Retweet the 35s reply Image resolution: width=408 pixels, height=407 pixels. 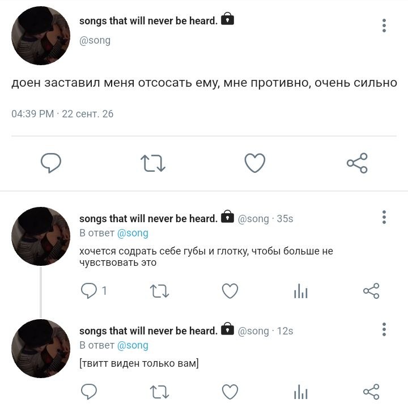click(x=159, y=291)
